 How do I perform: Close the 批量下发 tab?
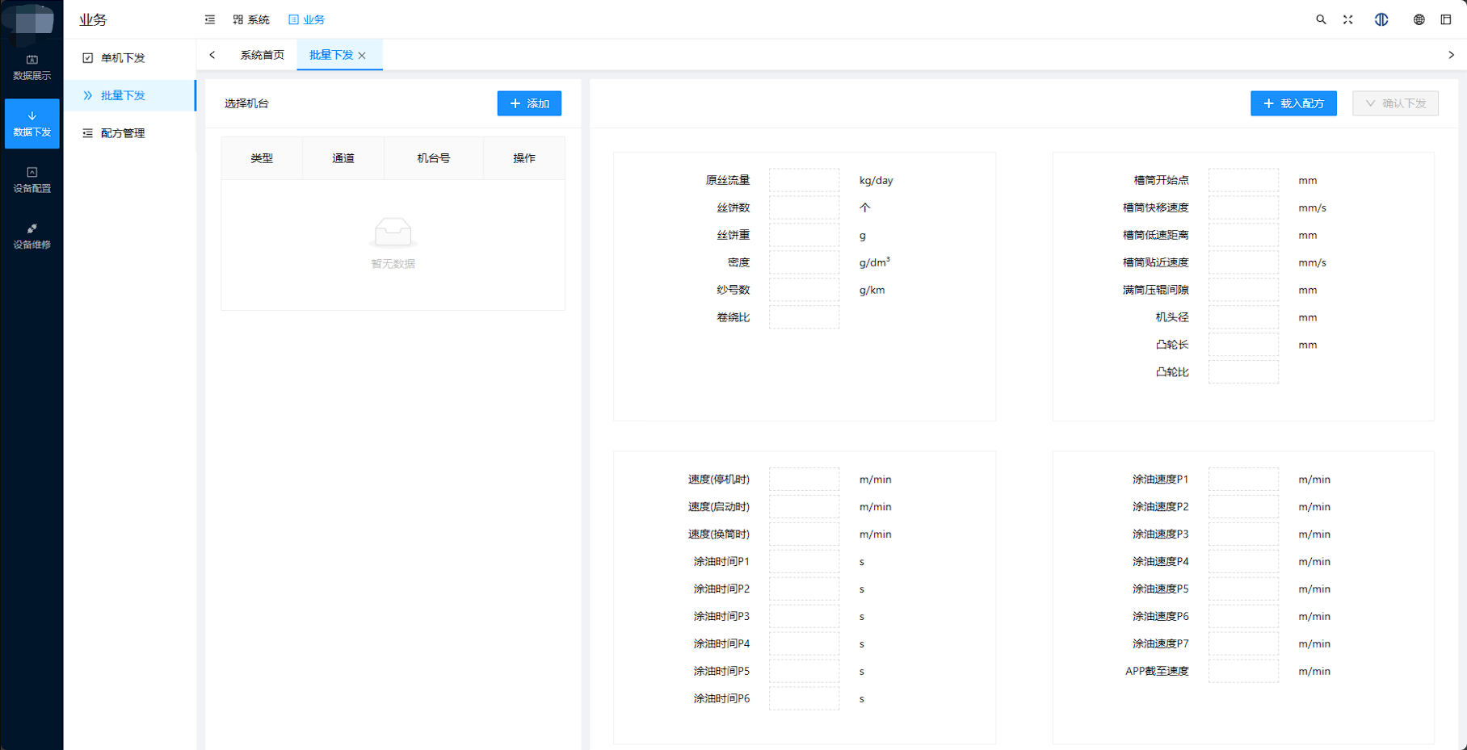point(363,56)
